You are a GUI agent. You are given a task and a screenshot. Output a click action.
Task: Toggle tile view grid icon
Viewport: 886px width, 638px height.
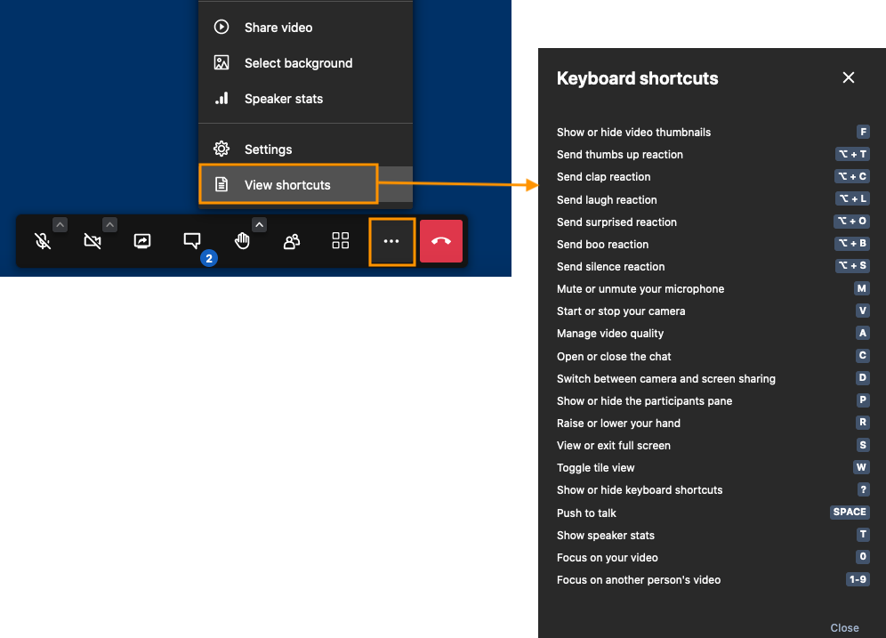click(x=341, y=241)
